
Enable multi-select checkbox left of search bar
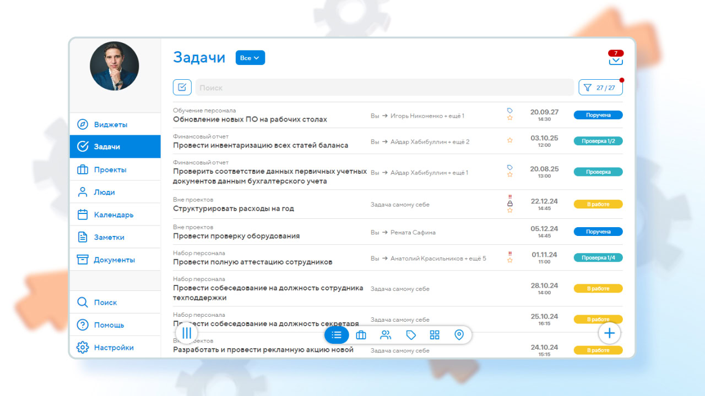tap(182, 87)
